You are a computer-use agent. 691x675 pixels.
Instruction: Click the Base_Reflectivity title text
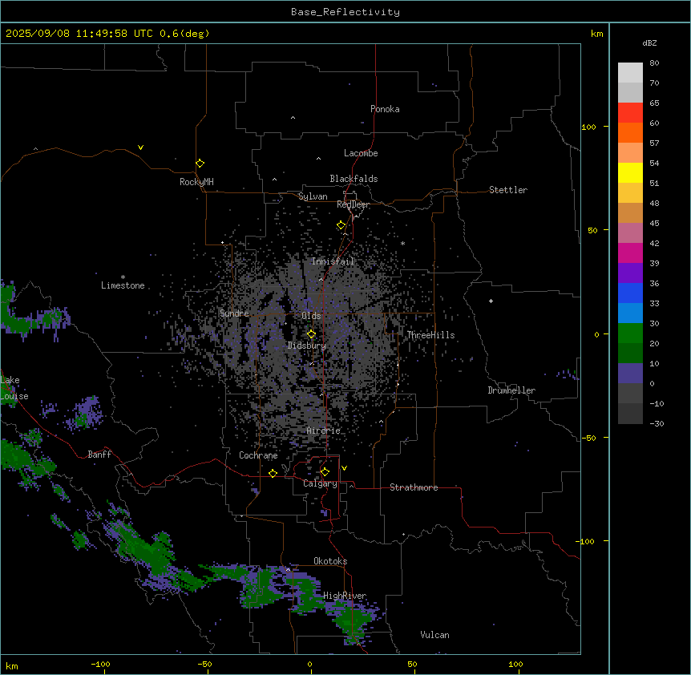[x=345, y=12]
